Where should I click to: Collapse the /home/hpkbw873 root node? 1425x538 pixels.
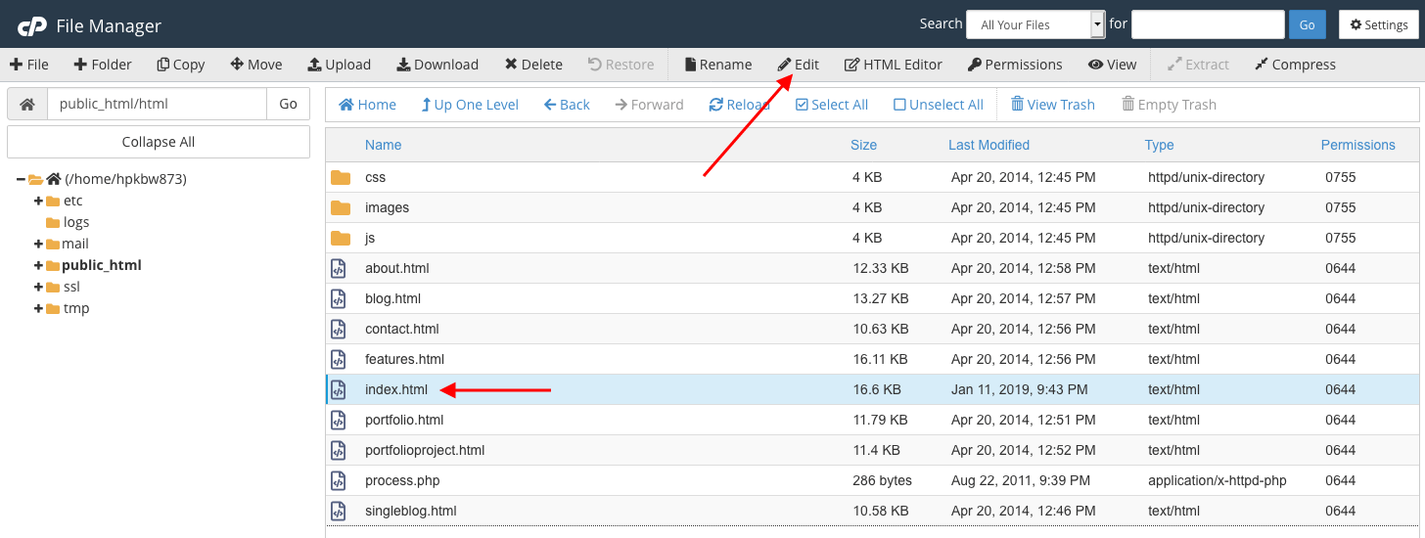21,179
